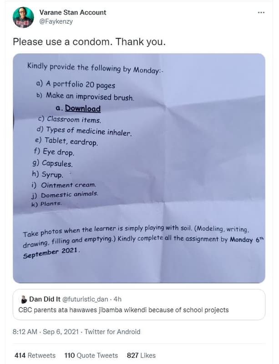Open the Dan Did It quoted author name

click(x=44, y=299)
